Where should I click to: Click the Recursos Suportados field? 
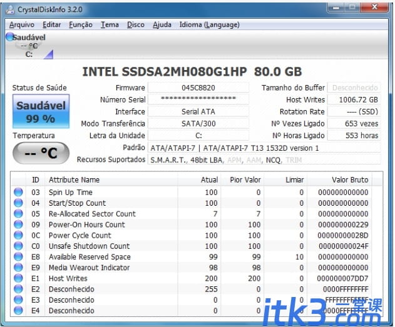(x=264, y=159)
